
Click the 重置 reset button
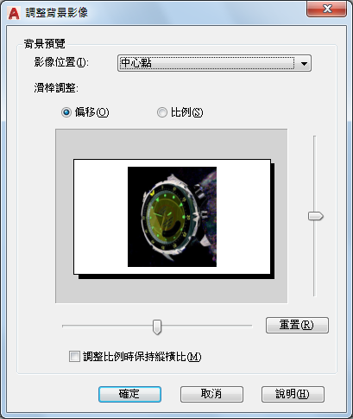click(297, 325)
